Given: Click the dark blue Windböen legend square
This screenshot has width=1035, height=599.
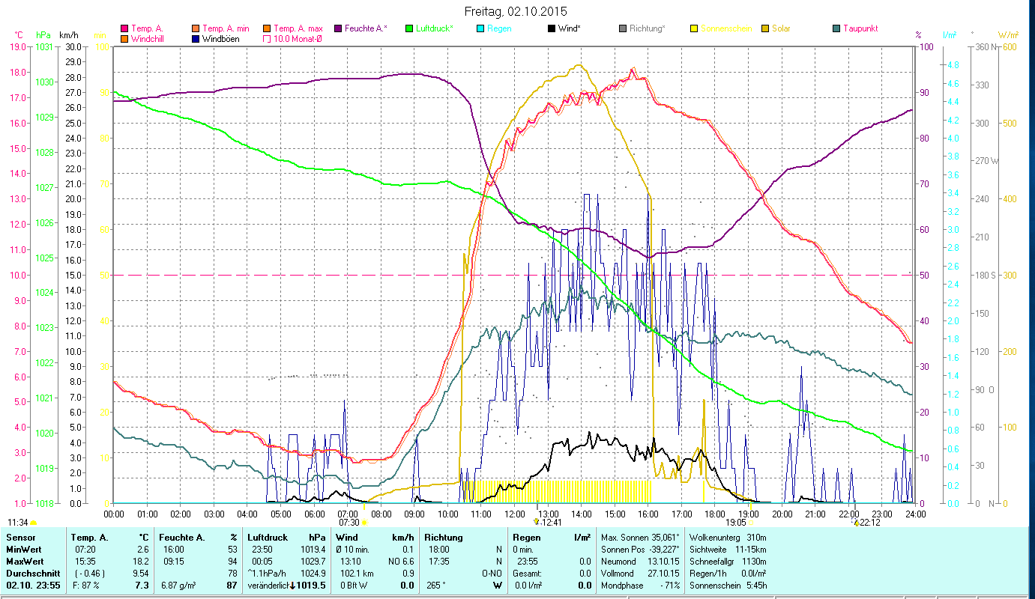Looking at the screenshot, I should pos(196,39).
